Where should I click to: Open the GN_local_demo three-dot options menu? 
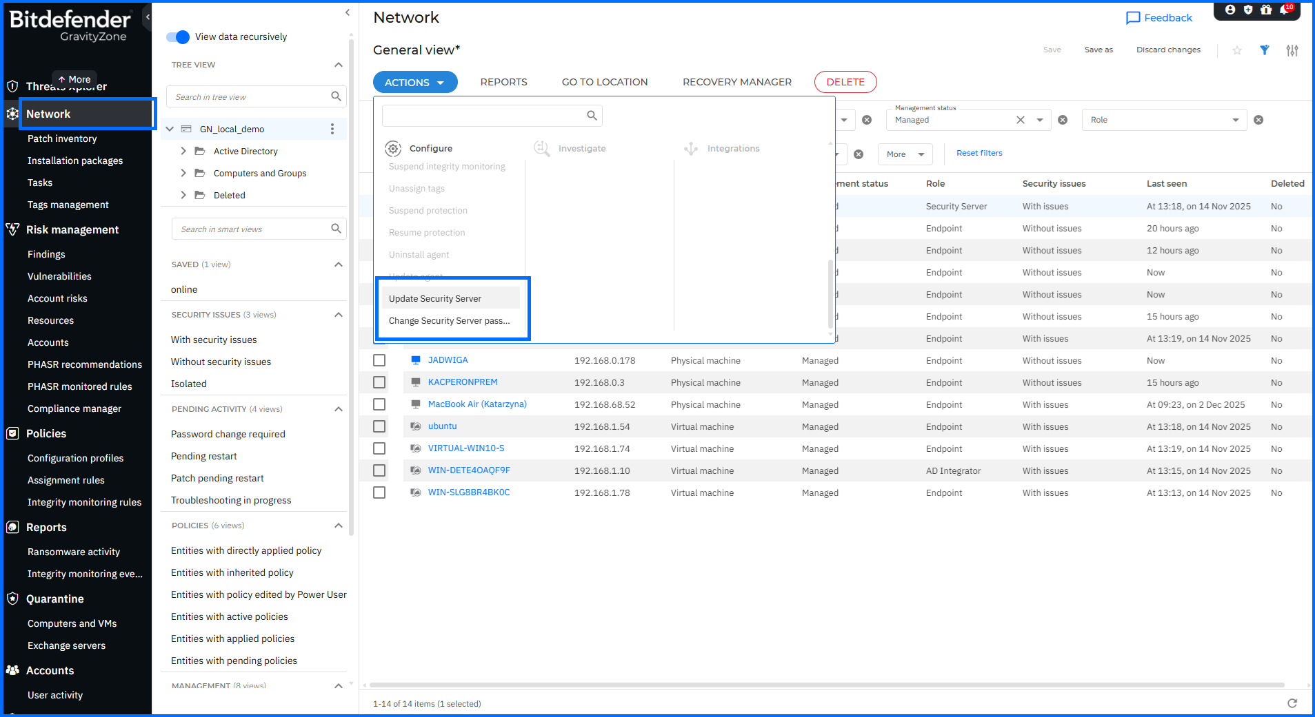[332, 129]
